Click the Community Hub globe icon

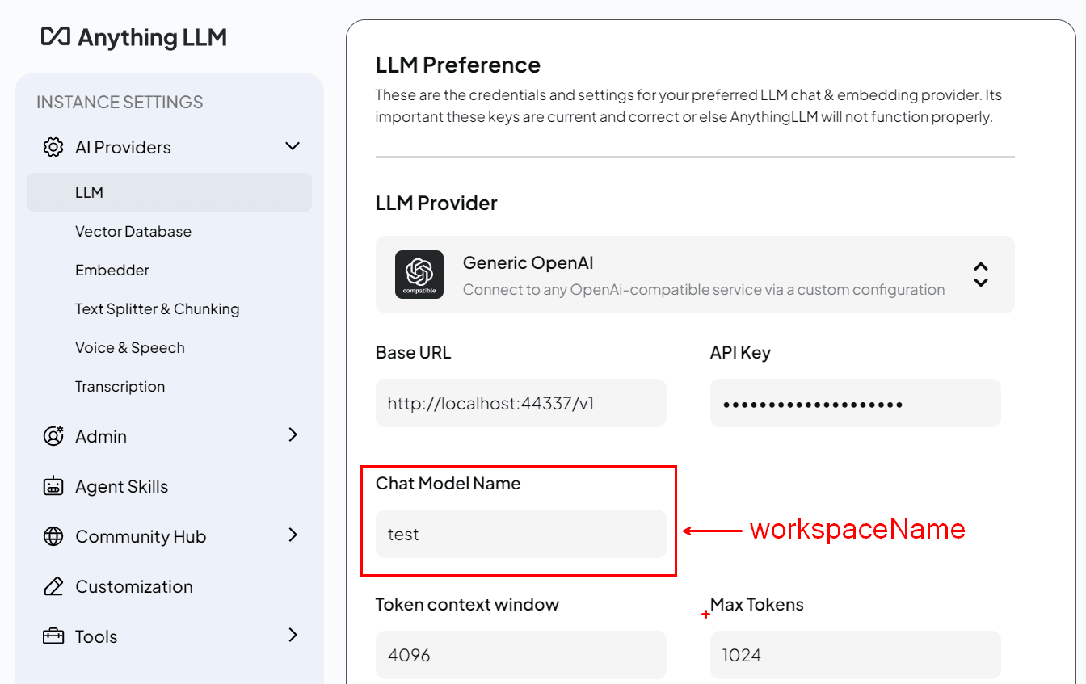(x=53, y=535)
